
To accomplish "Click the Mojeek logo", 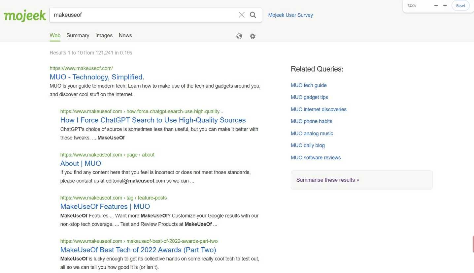I will pyautogui.click(x=25, y=15).
